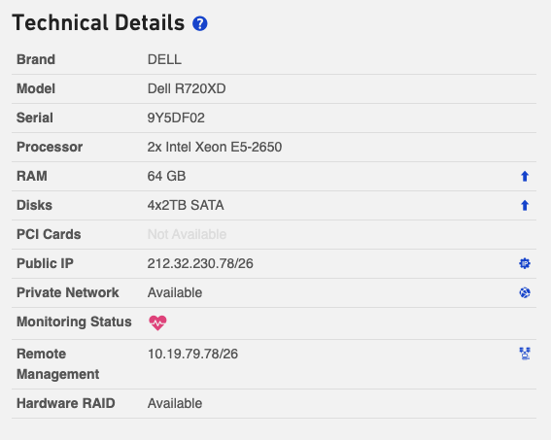Click the 64 GB RAM value
Screen dimensions: 551x440
[x=166, y=176]
